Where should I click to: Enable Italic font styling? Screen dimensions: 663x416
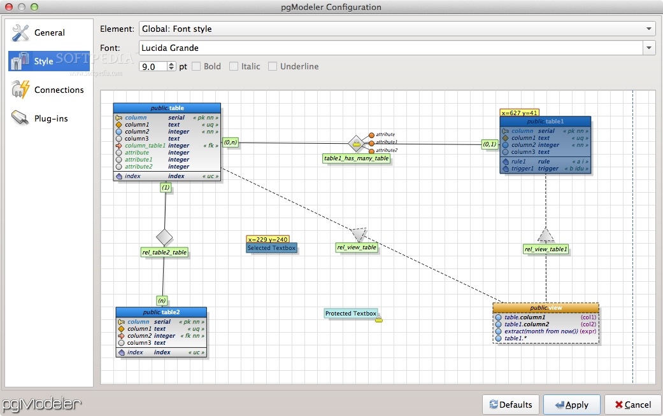click(232, 66)
